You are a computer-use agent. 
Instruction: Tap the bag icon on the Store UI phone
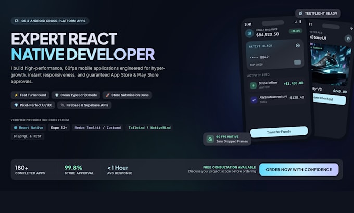click(x=348, y=39)
